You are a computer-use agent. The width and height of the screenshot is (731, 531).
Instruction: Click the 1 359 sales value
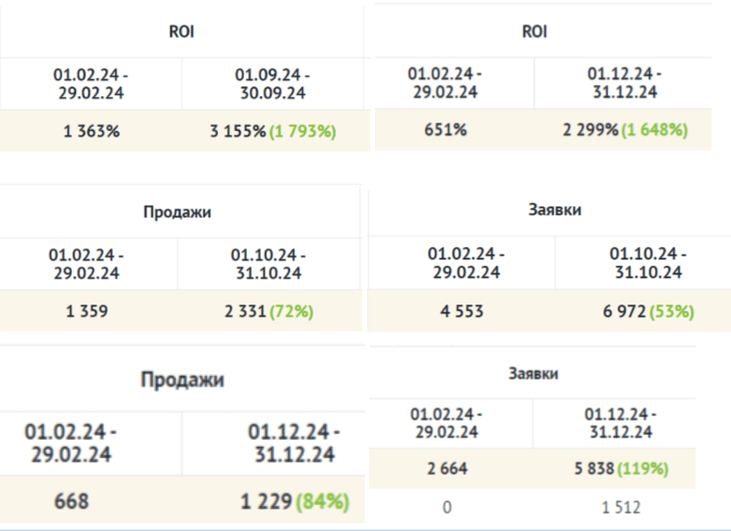[87, 312]
